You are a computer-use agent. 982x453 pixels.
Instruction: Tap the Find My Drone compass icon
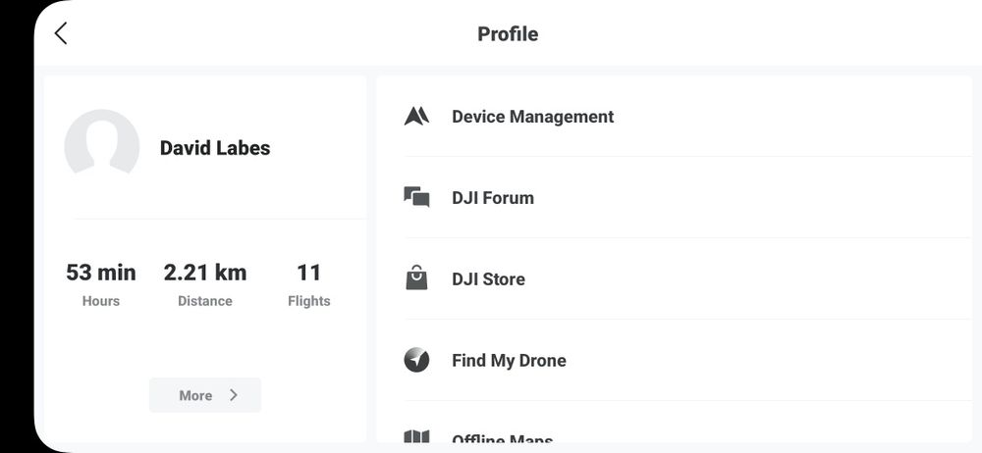(416, 361)
